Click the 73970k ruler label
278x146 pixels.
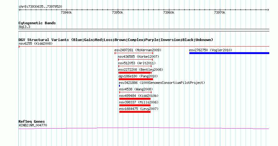pos(220,12)
